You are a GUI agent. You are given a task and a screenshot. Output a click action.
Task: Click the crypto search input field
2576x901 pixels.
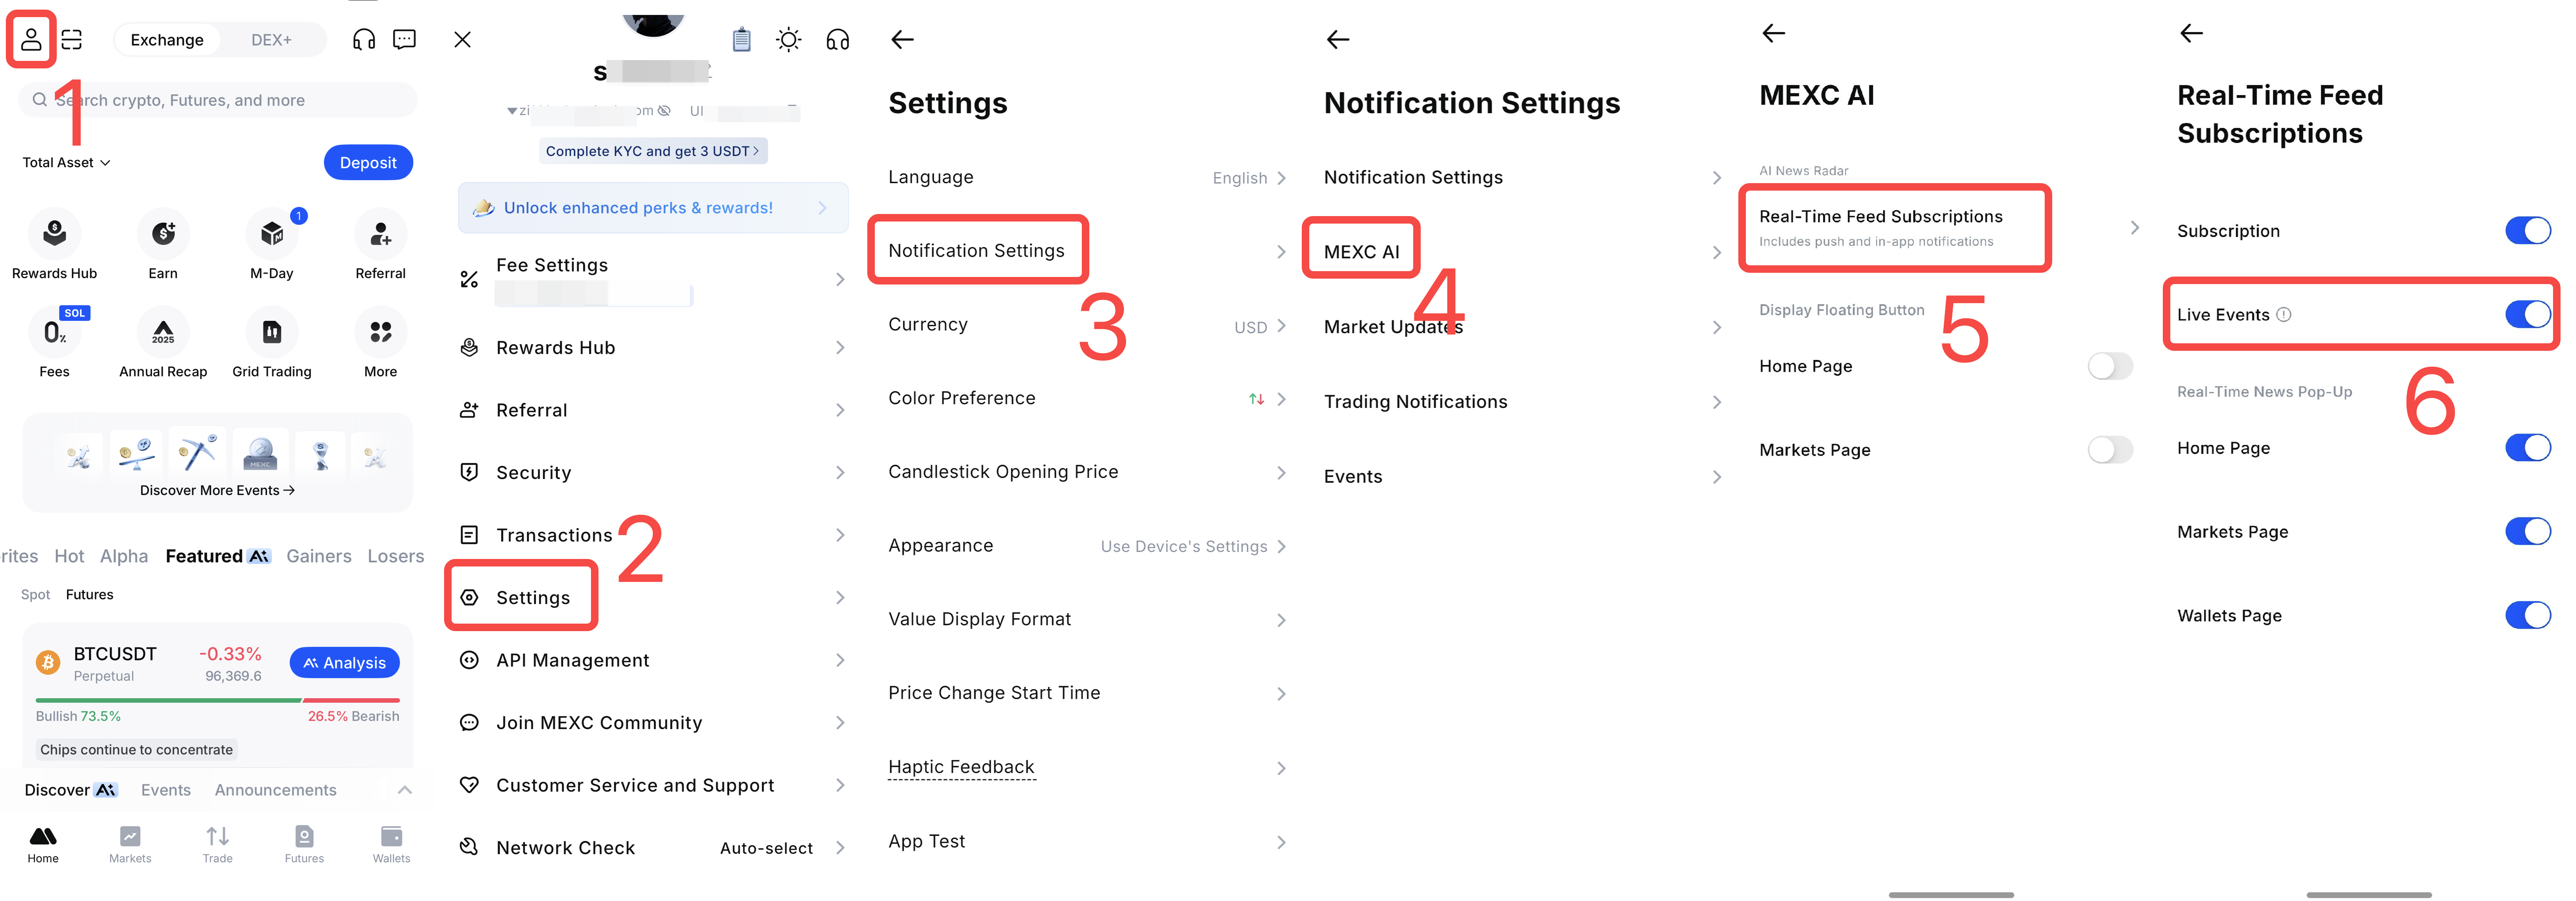218,100
